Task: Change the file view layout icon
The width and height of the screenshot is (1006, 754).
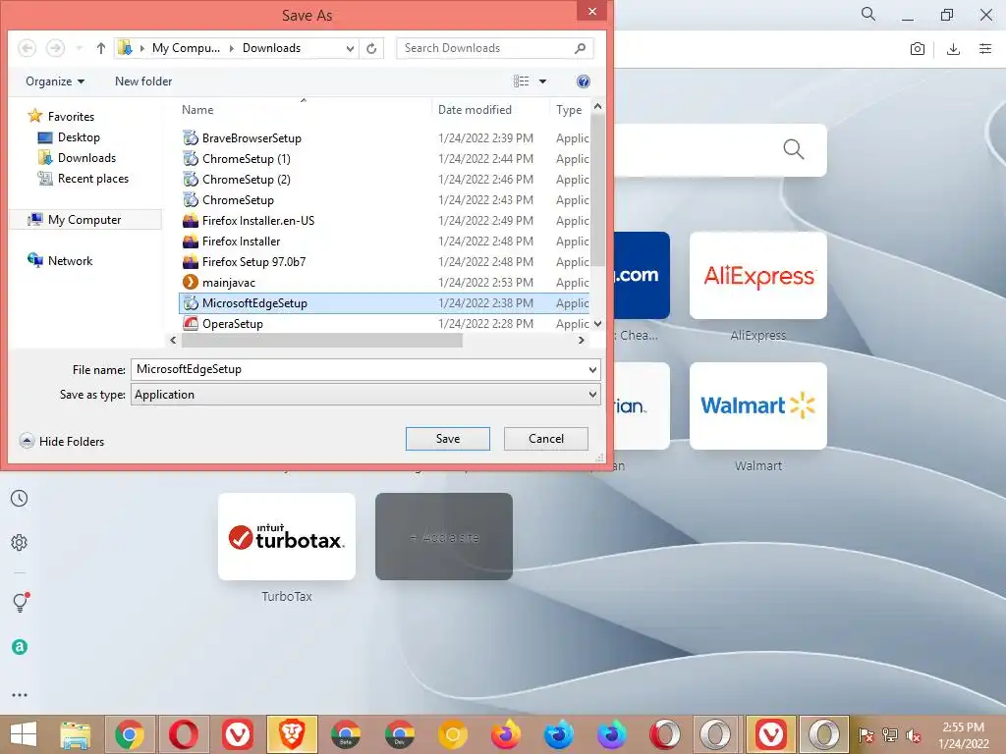Action: [521, 81]
